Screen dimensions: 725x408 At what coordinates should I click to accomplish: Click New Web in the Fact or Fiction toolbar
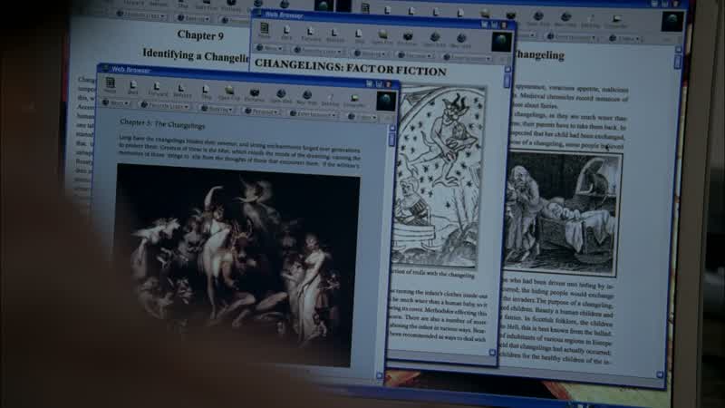pos(460,40)
